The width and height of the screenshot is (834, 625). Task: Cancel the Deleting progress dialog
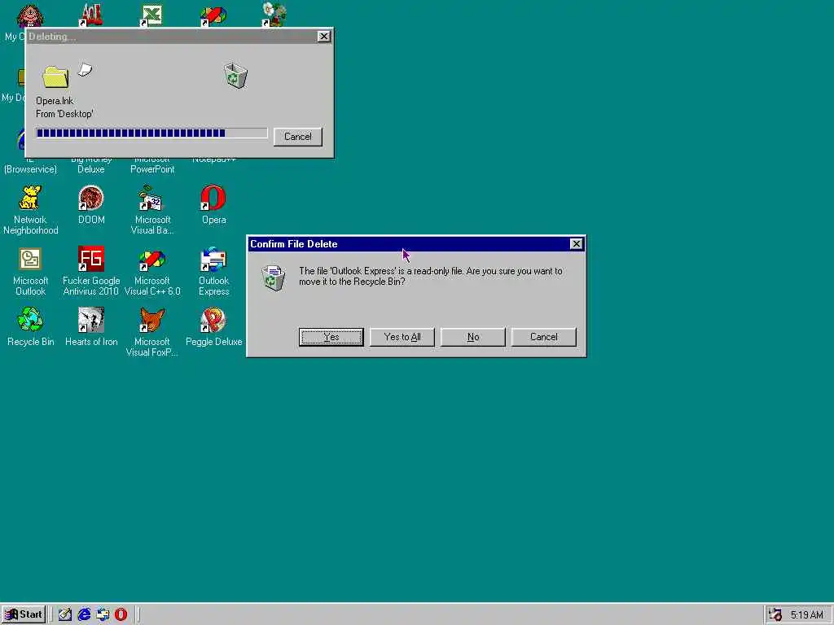[298, 137]
